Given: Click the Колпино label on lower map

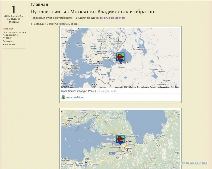Looking at the screenshot, I should click(x=127, y=148).
